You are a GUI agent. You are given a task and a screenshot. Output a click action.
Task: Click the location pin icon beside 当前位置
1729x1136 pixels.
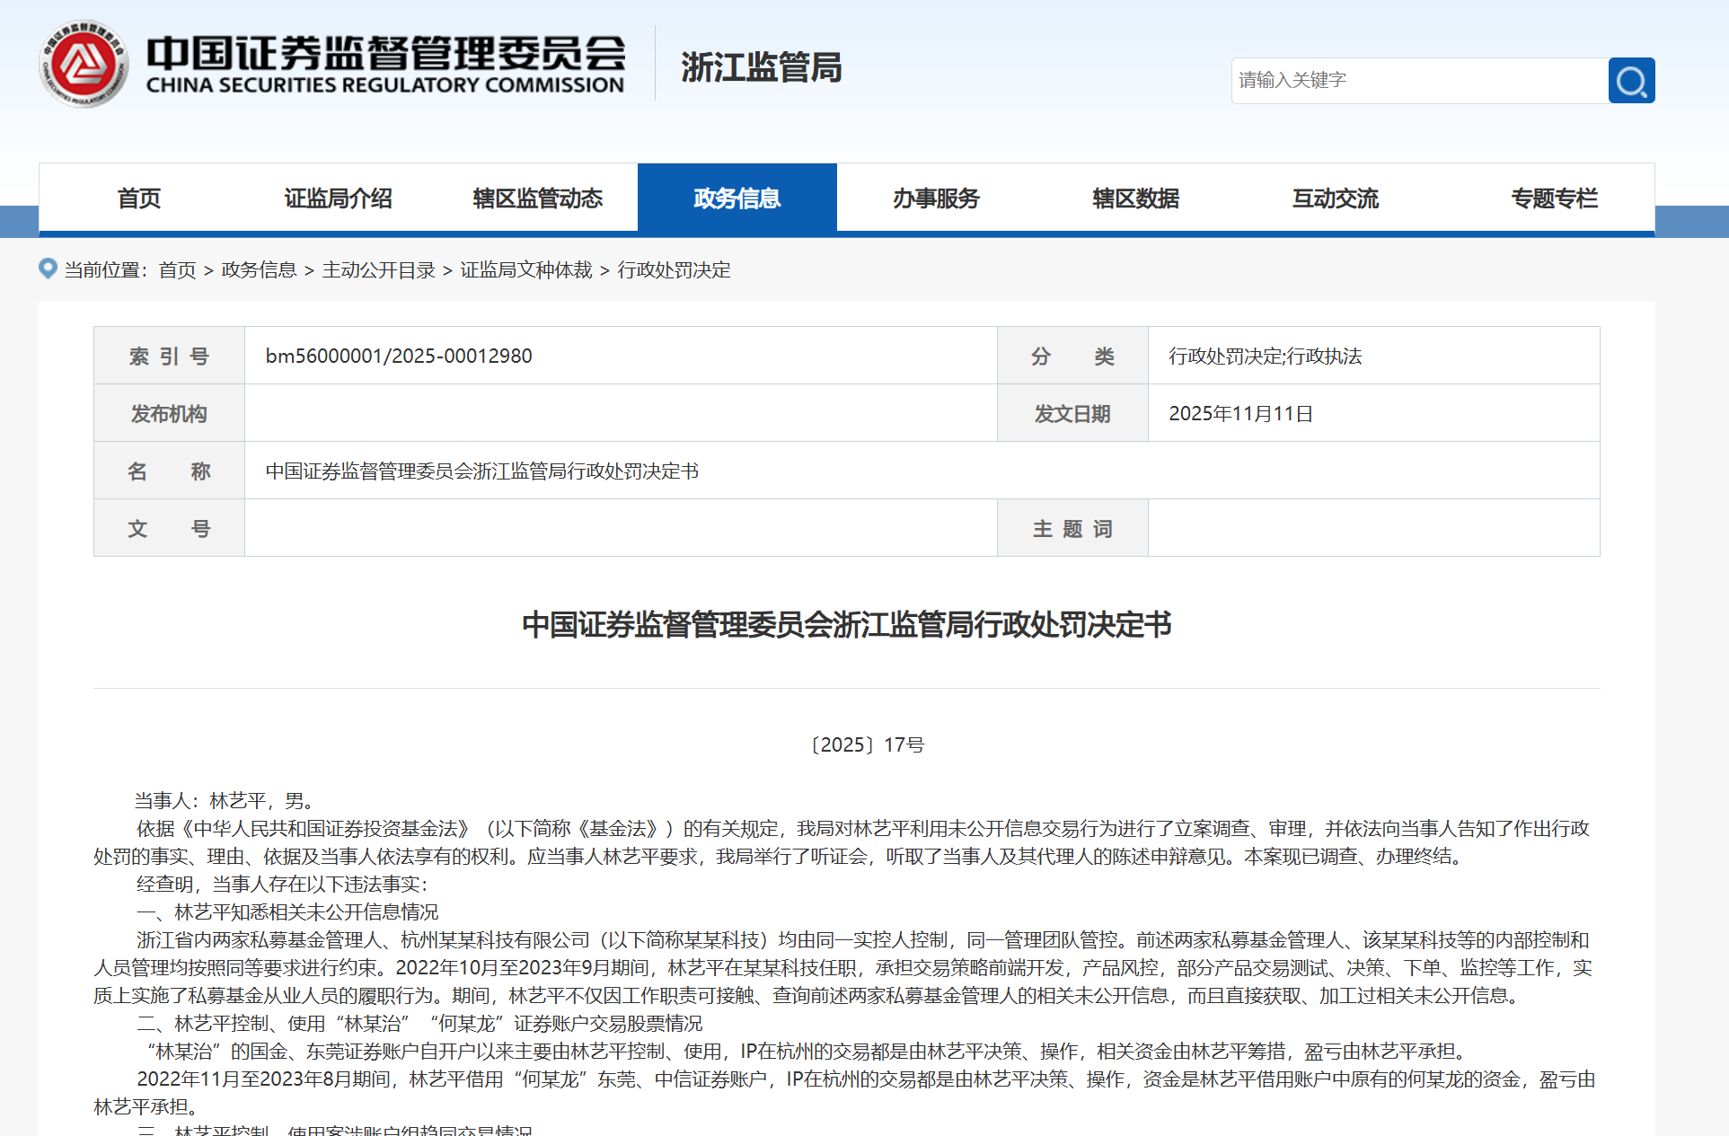coord(48,269)
